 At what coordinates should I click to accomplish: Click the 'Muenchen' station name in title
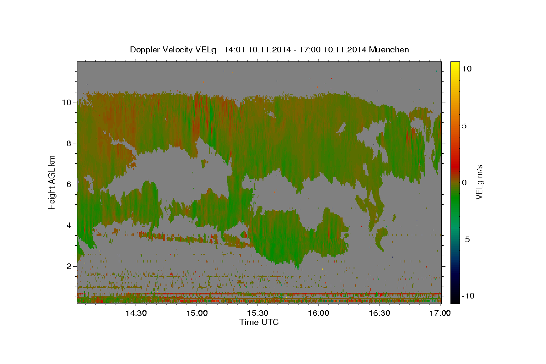click(x=389, y=50)
